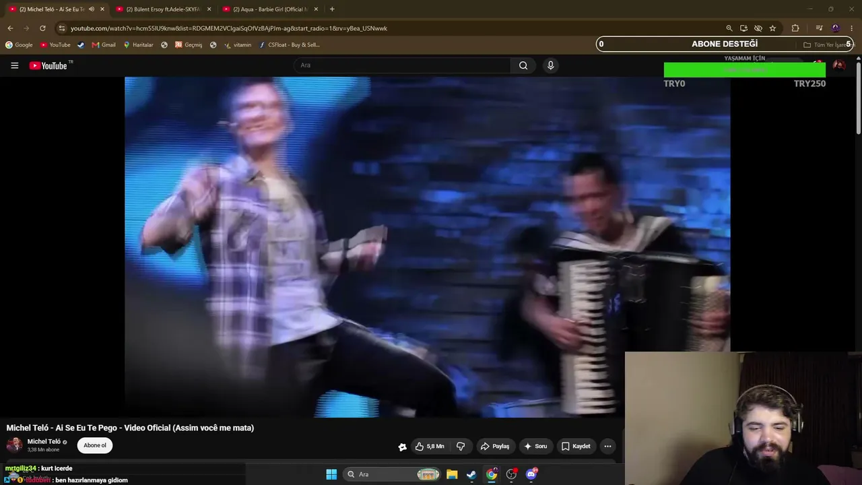Open the Geçmiş bookmark
This screenshot has height=485, width=862.
(189, 45)
